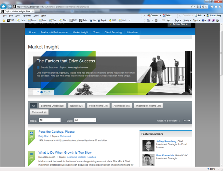The image size is (223, 171).
Task: Open the TDF bookmark in favorites bar
Action: point(12,20)
